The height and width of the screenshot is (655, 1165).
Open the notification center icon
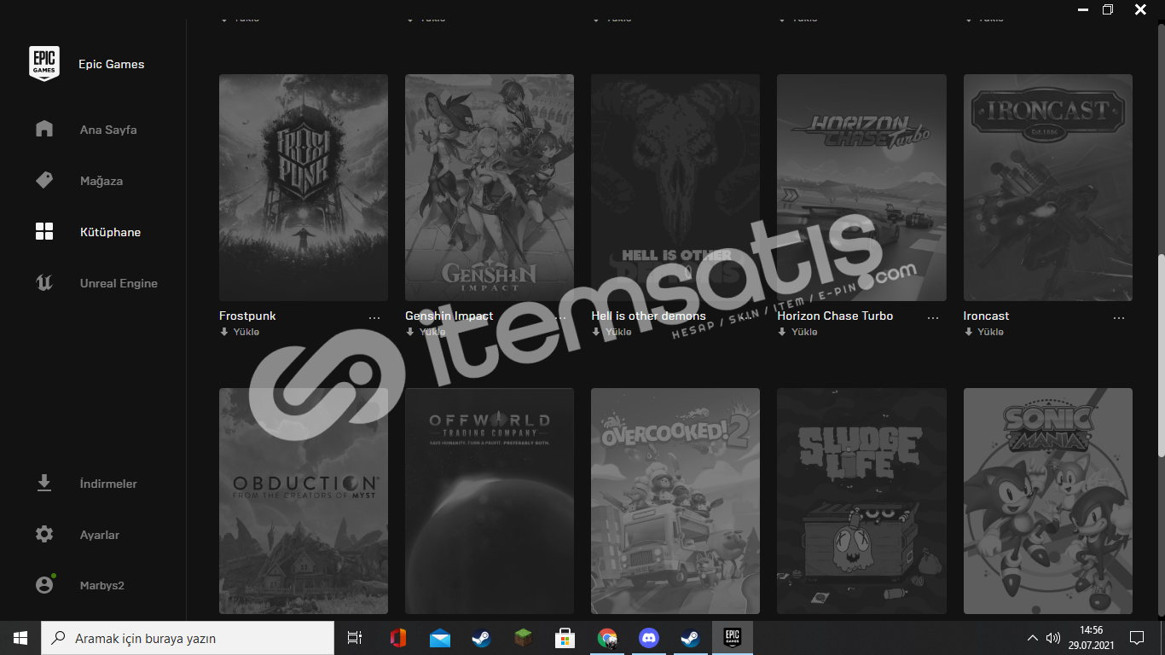pos(1137,638)
